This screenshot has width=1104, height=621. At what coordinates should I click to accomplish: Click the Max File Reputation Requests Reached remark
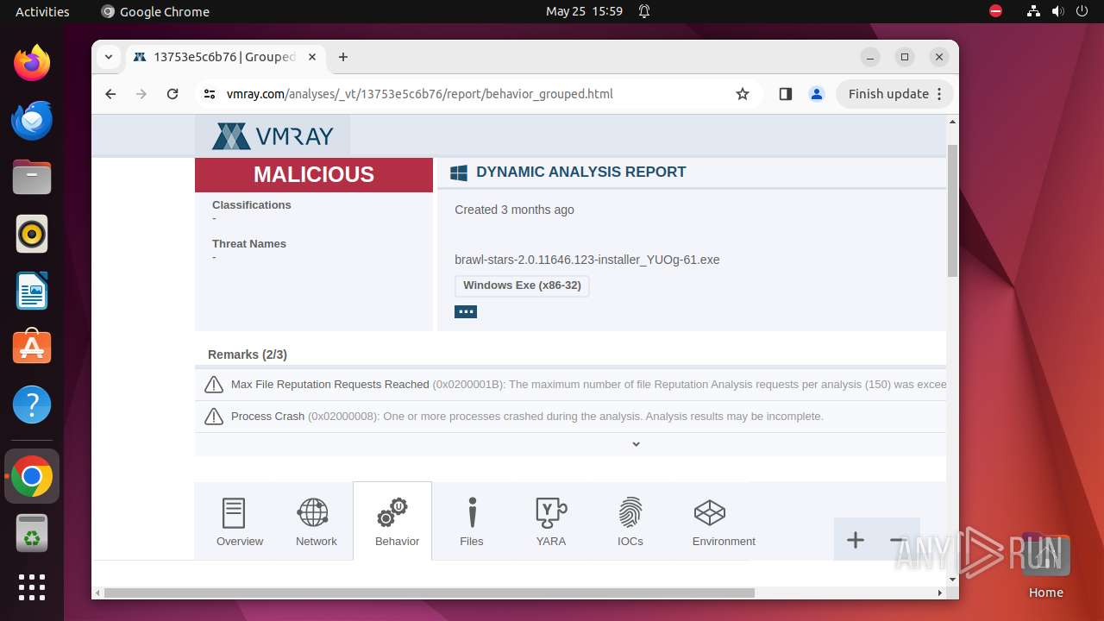click(x=330, y=385)
